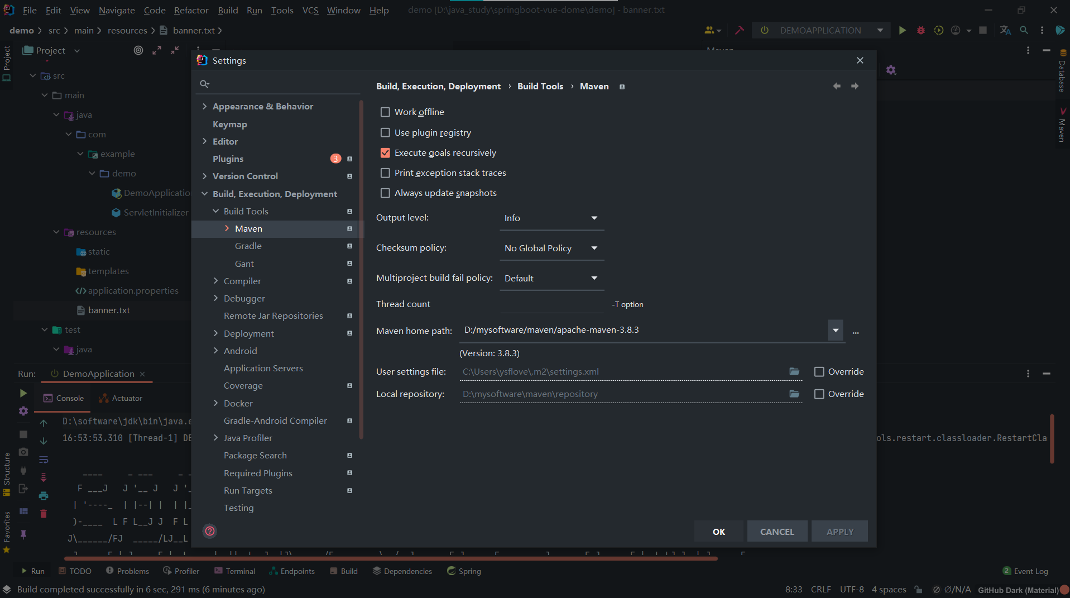1070x598 pixels.
Task: Clear console output with the trash icon
Action: [44, 514]
